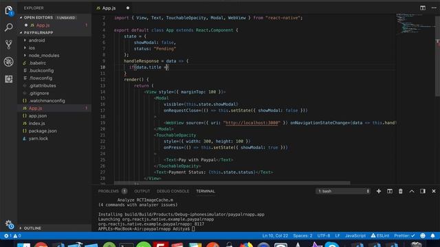Click 'Ln 10, Col 22' cursor position
This screenshot has width=440, height=247.
tap(275, 236)
